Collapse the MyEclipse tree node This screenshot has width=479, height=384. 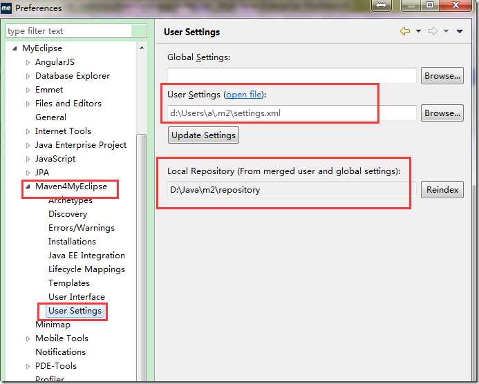tap(15, 48)
